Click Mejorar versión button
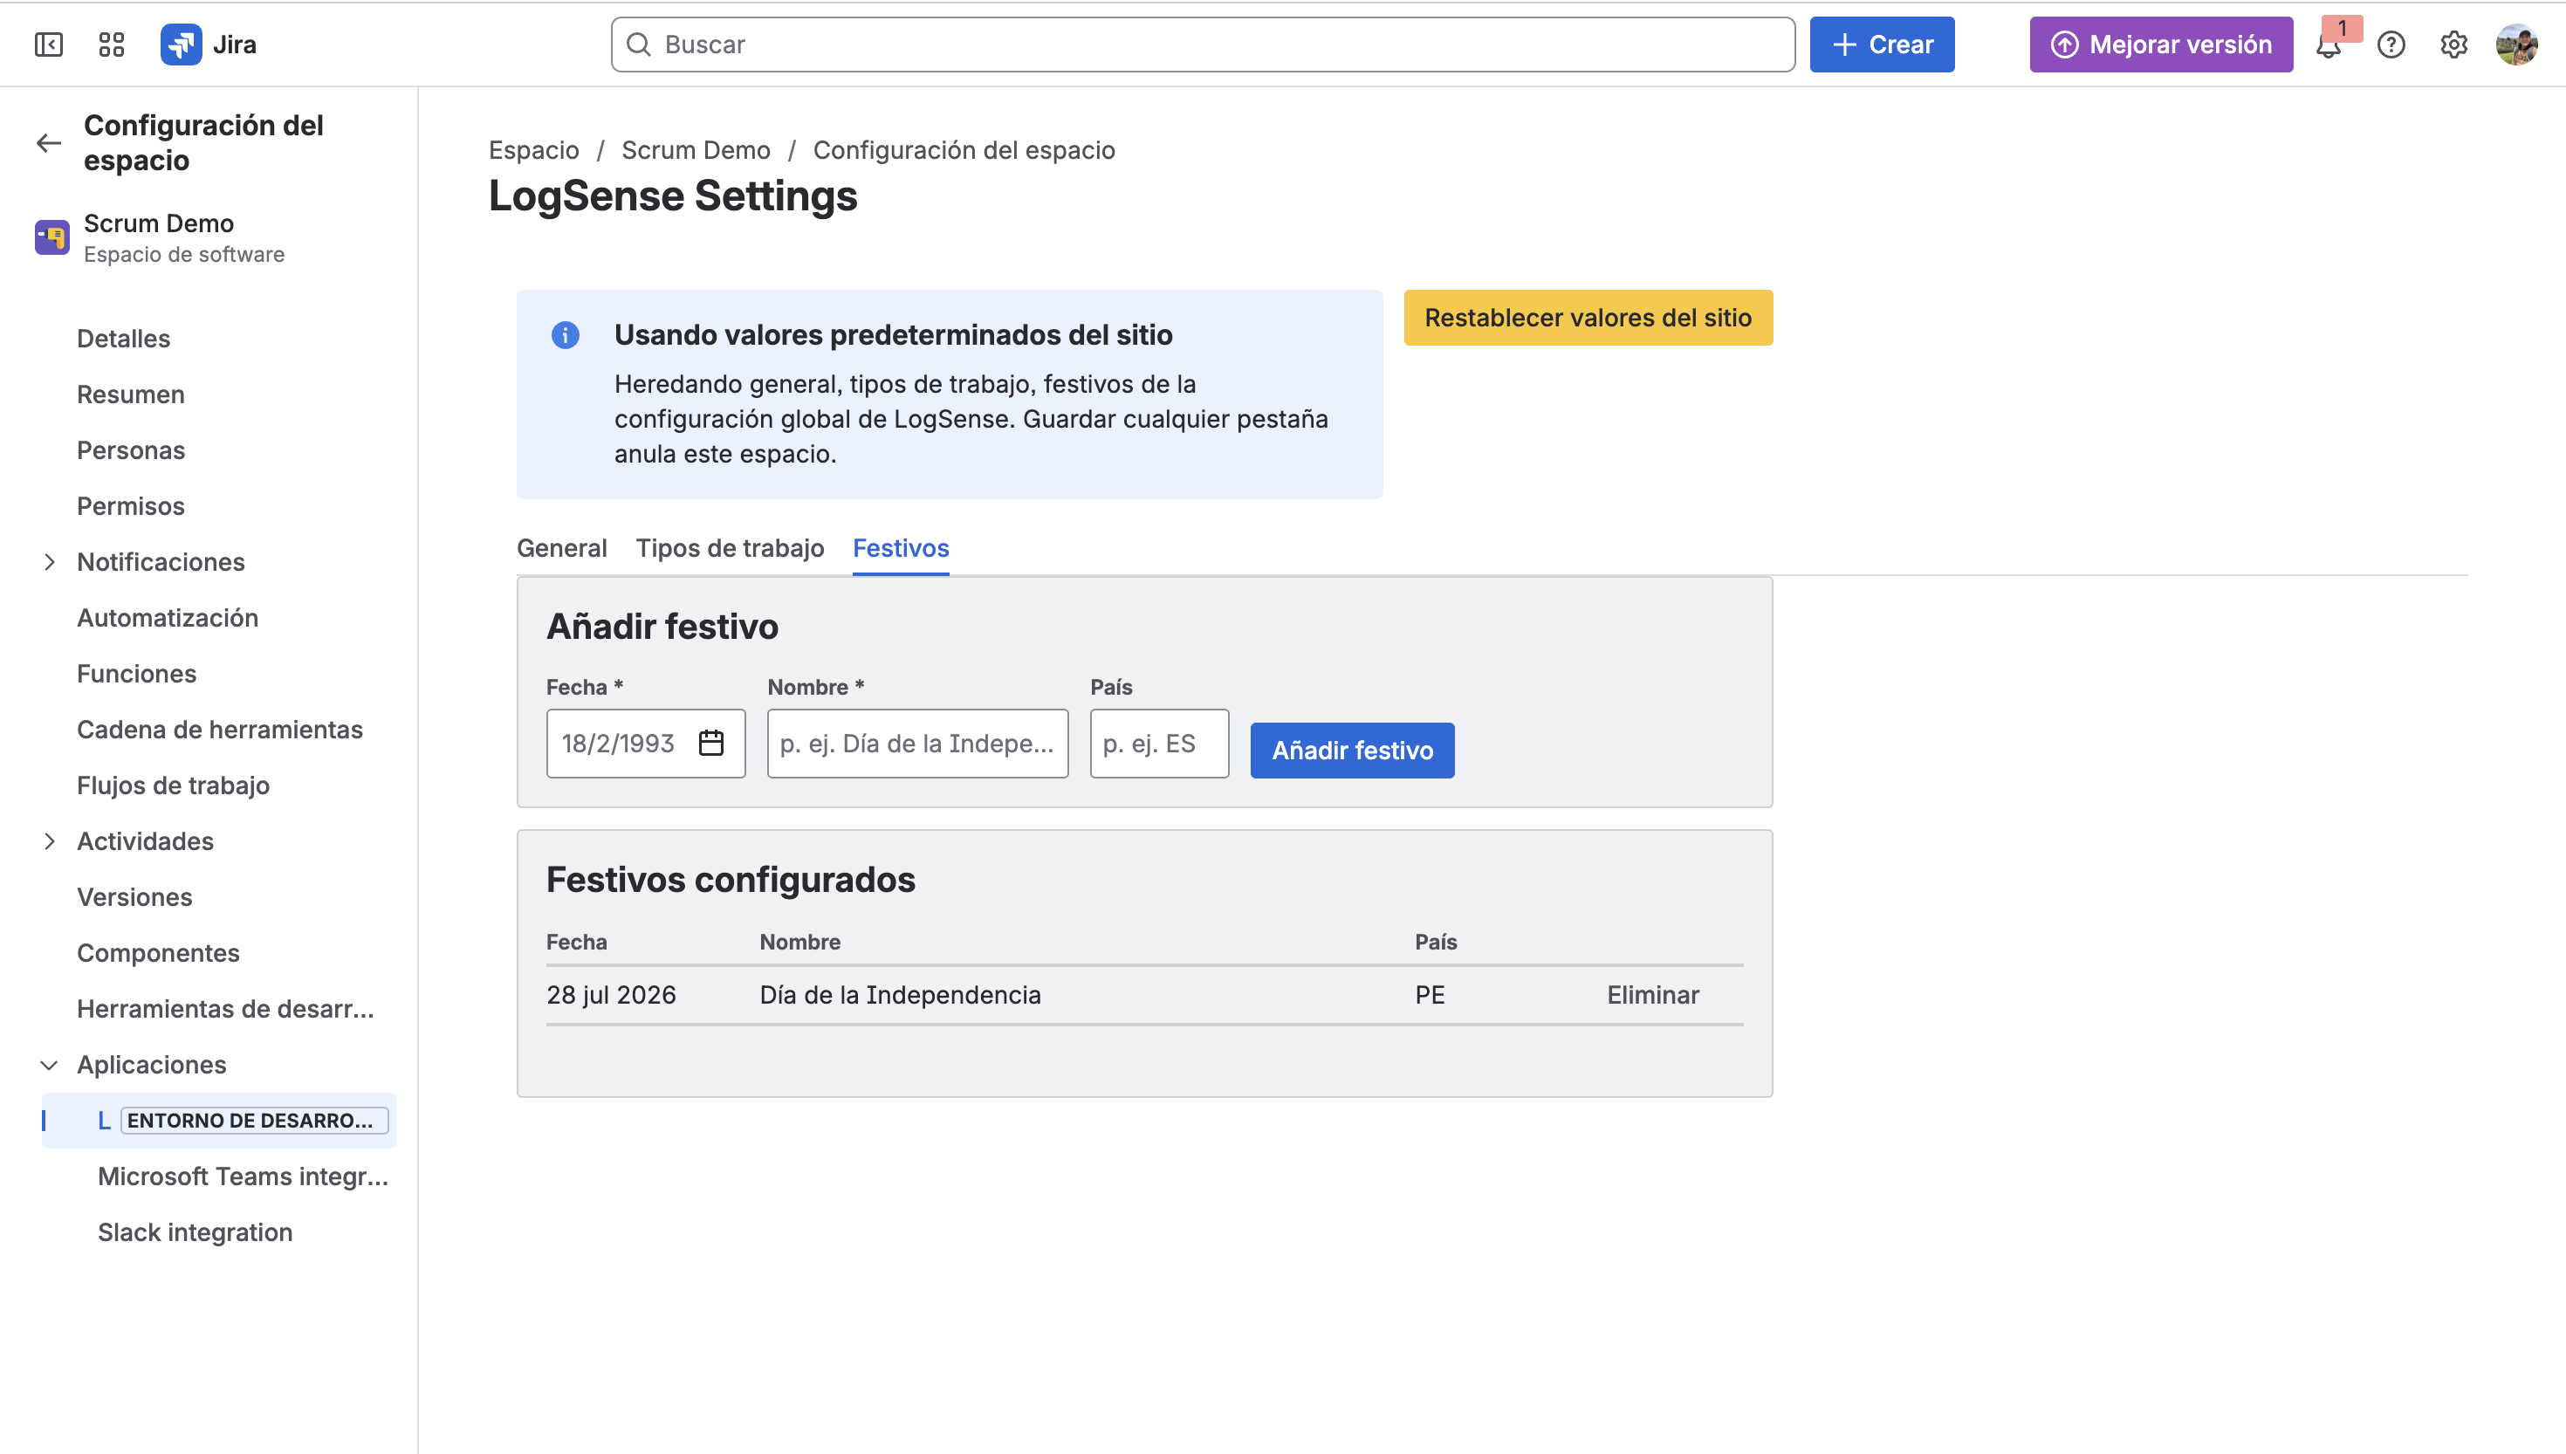The image size is (2566, 1454). click(x=2161, y=44)
